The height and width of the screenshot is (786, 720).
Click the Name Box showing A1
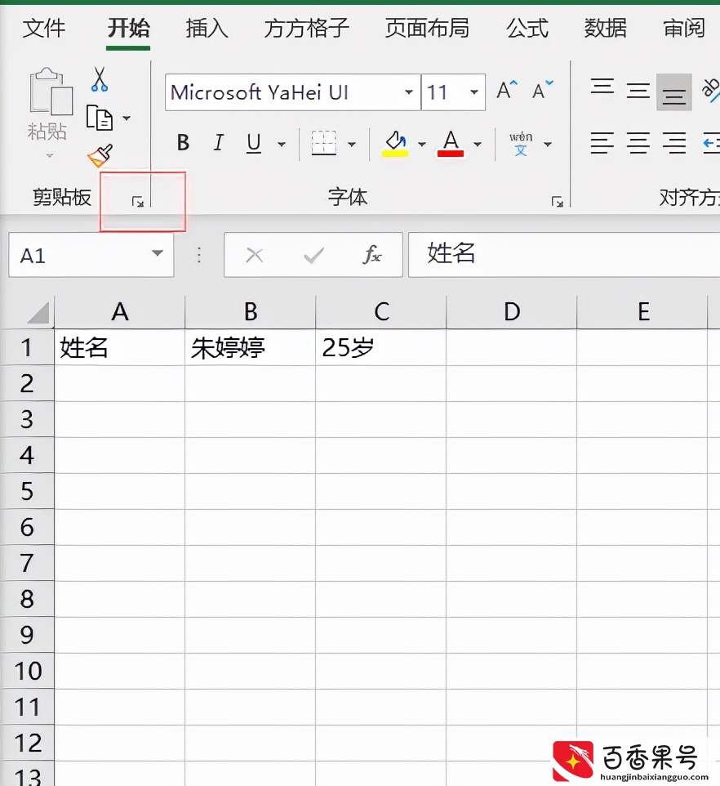pos(91,255)
